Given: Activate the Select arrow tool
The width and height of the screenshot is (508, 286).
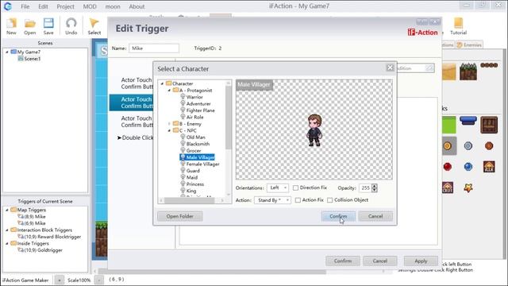Looking at the screenshot, I should [x=94, y=26].
